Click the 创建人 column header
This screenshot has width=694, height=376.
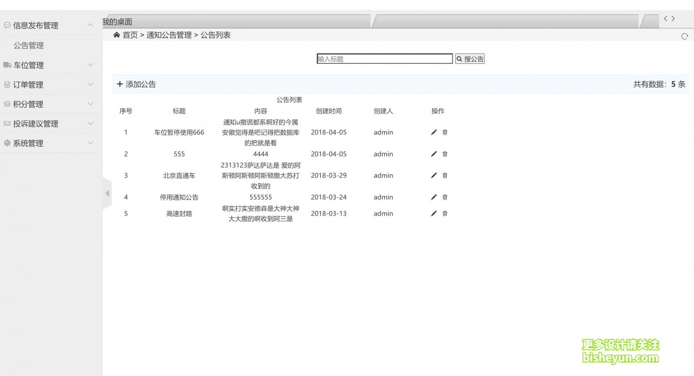(x=383, y=111)
